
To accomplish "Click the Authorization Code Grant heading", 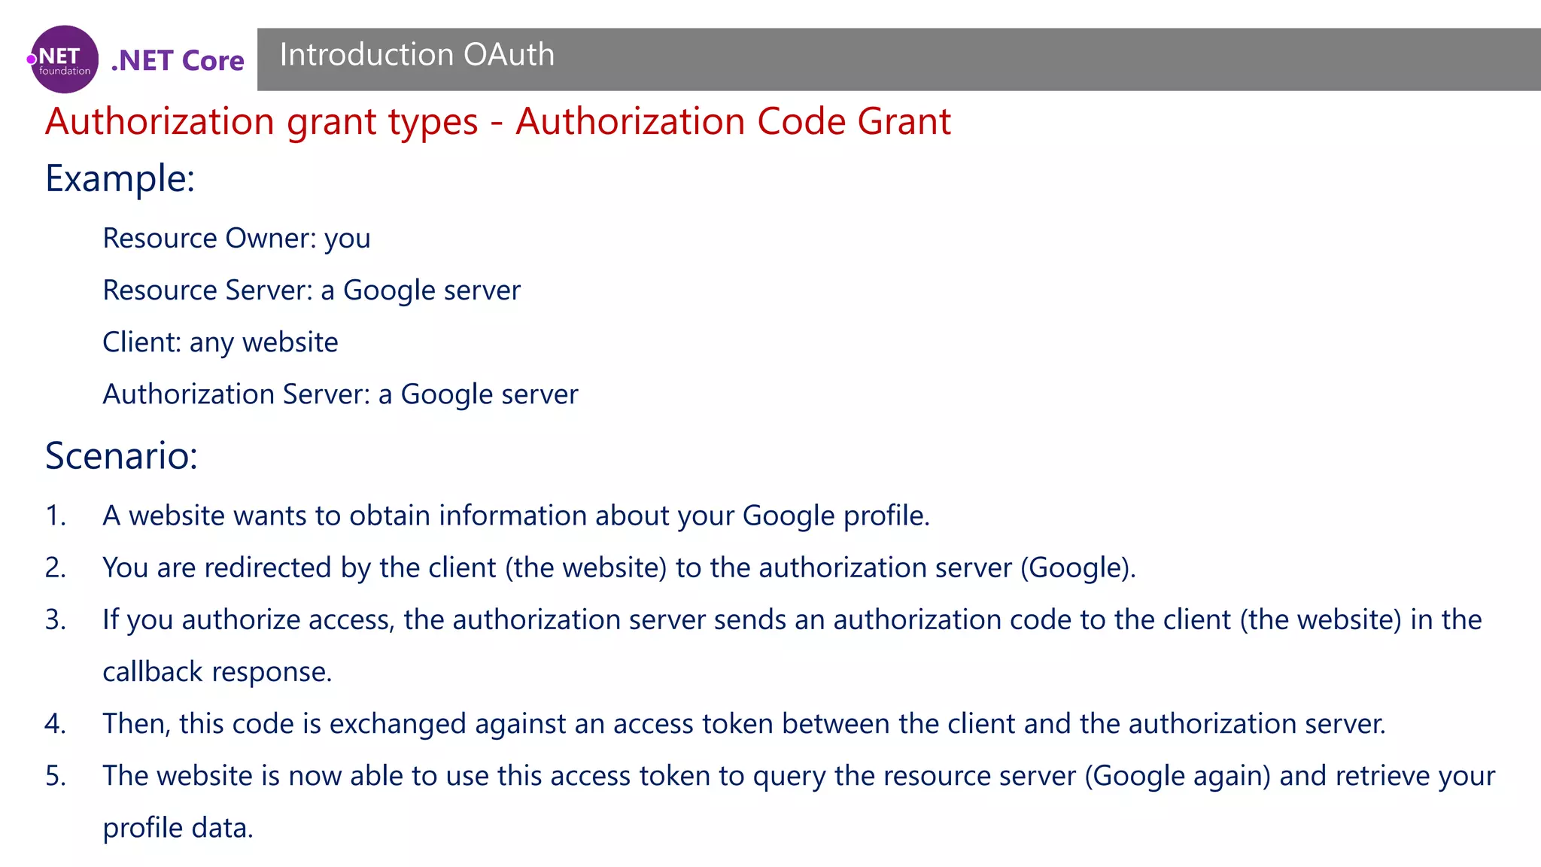I will pyautogui.click(x=498, y=122).
